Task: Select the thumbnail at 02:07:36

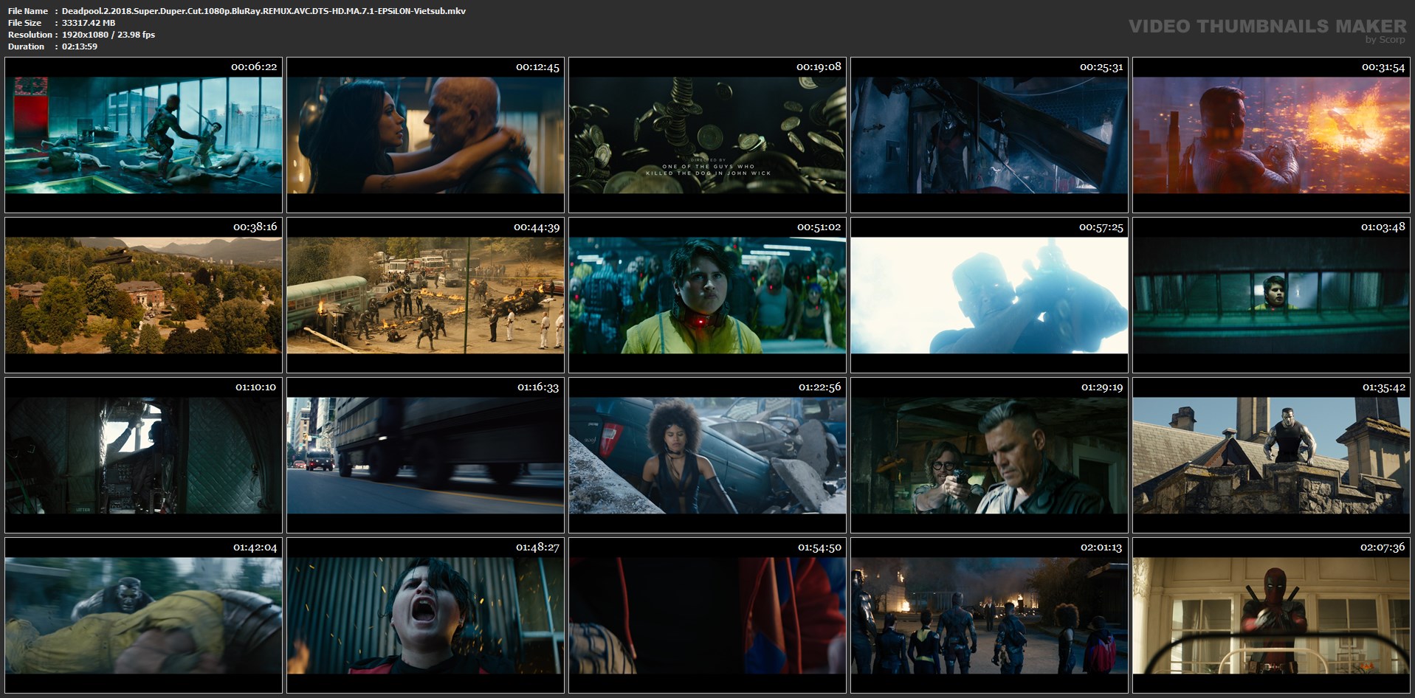Action: (1271, 615)
